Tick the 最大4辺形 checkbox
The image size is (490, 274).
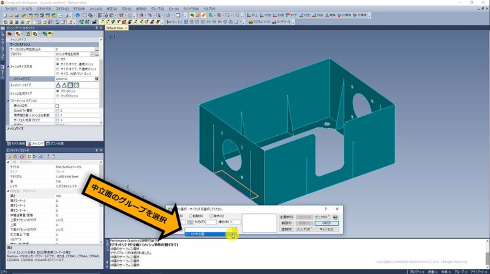pos(57,106)
